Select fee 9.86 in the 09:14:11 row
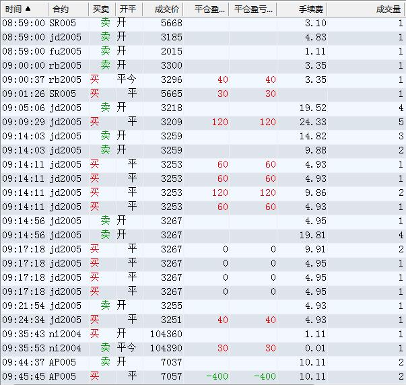Image resolution: width=406 pixels, height=385 pixels. [315, 193]
